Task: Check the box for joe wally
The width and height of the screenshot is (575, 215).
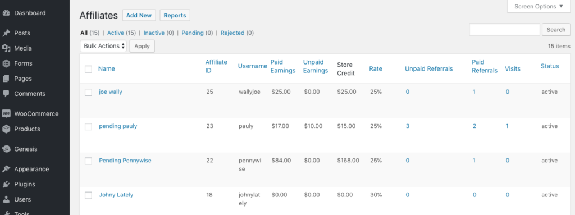Action: (88, 93)
